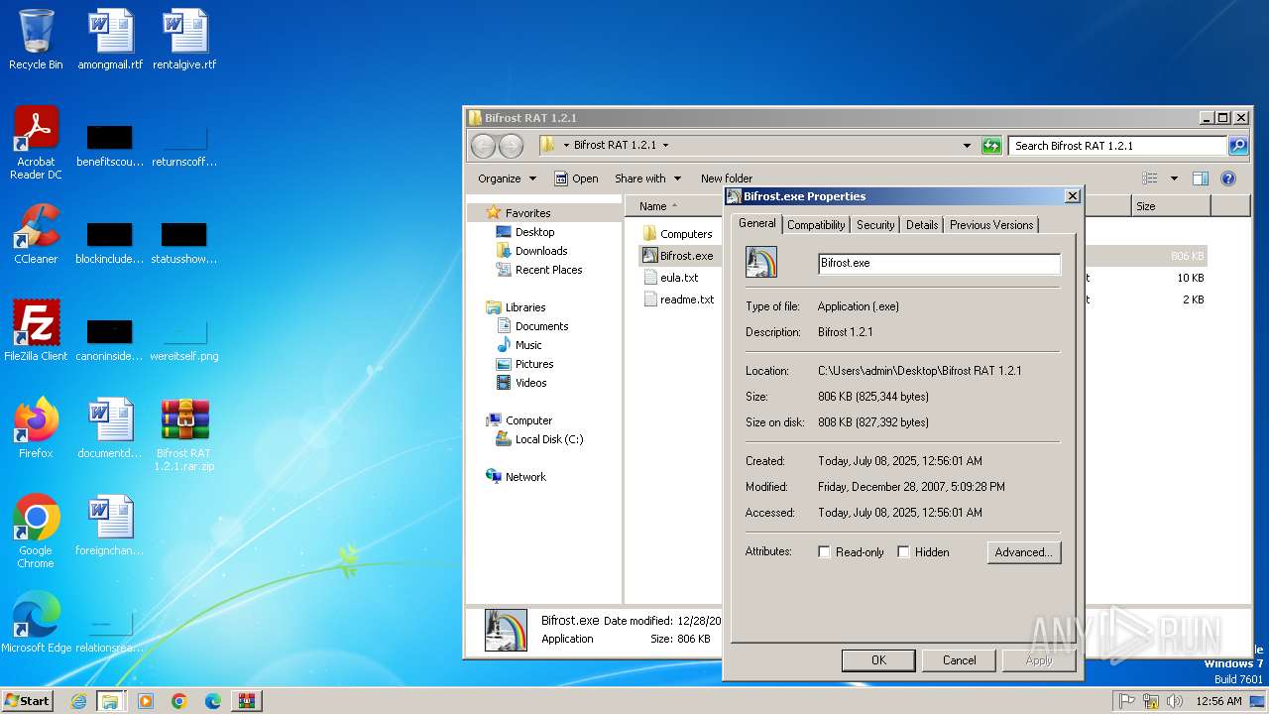
Task: Open the change view options arrow
Action: tap(1174, 178)
